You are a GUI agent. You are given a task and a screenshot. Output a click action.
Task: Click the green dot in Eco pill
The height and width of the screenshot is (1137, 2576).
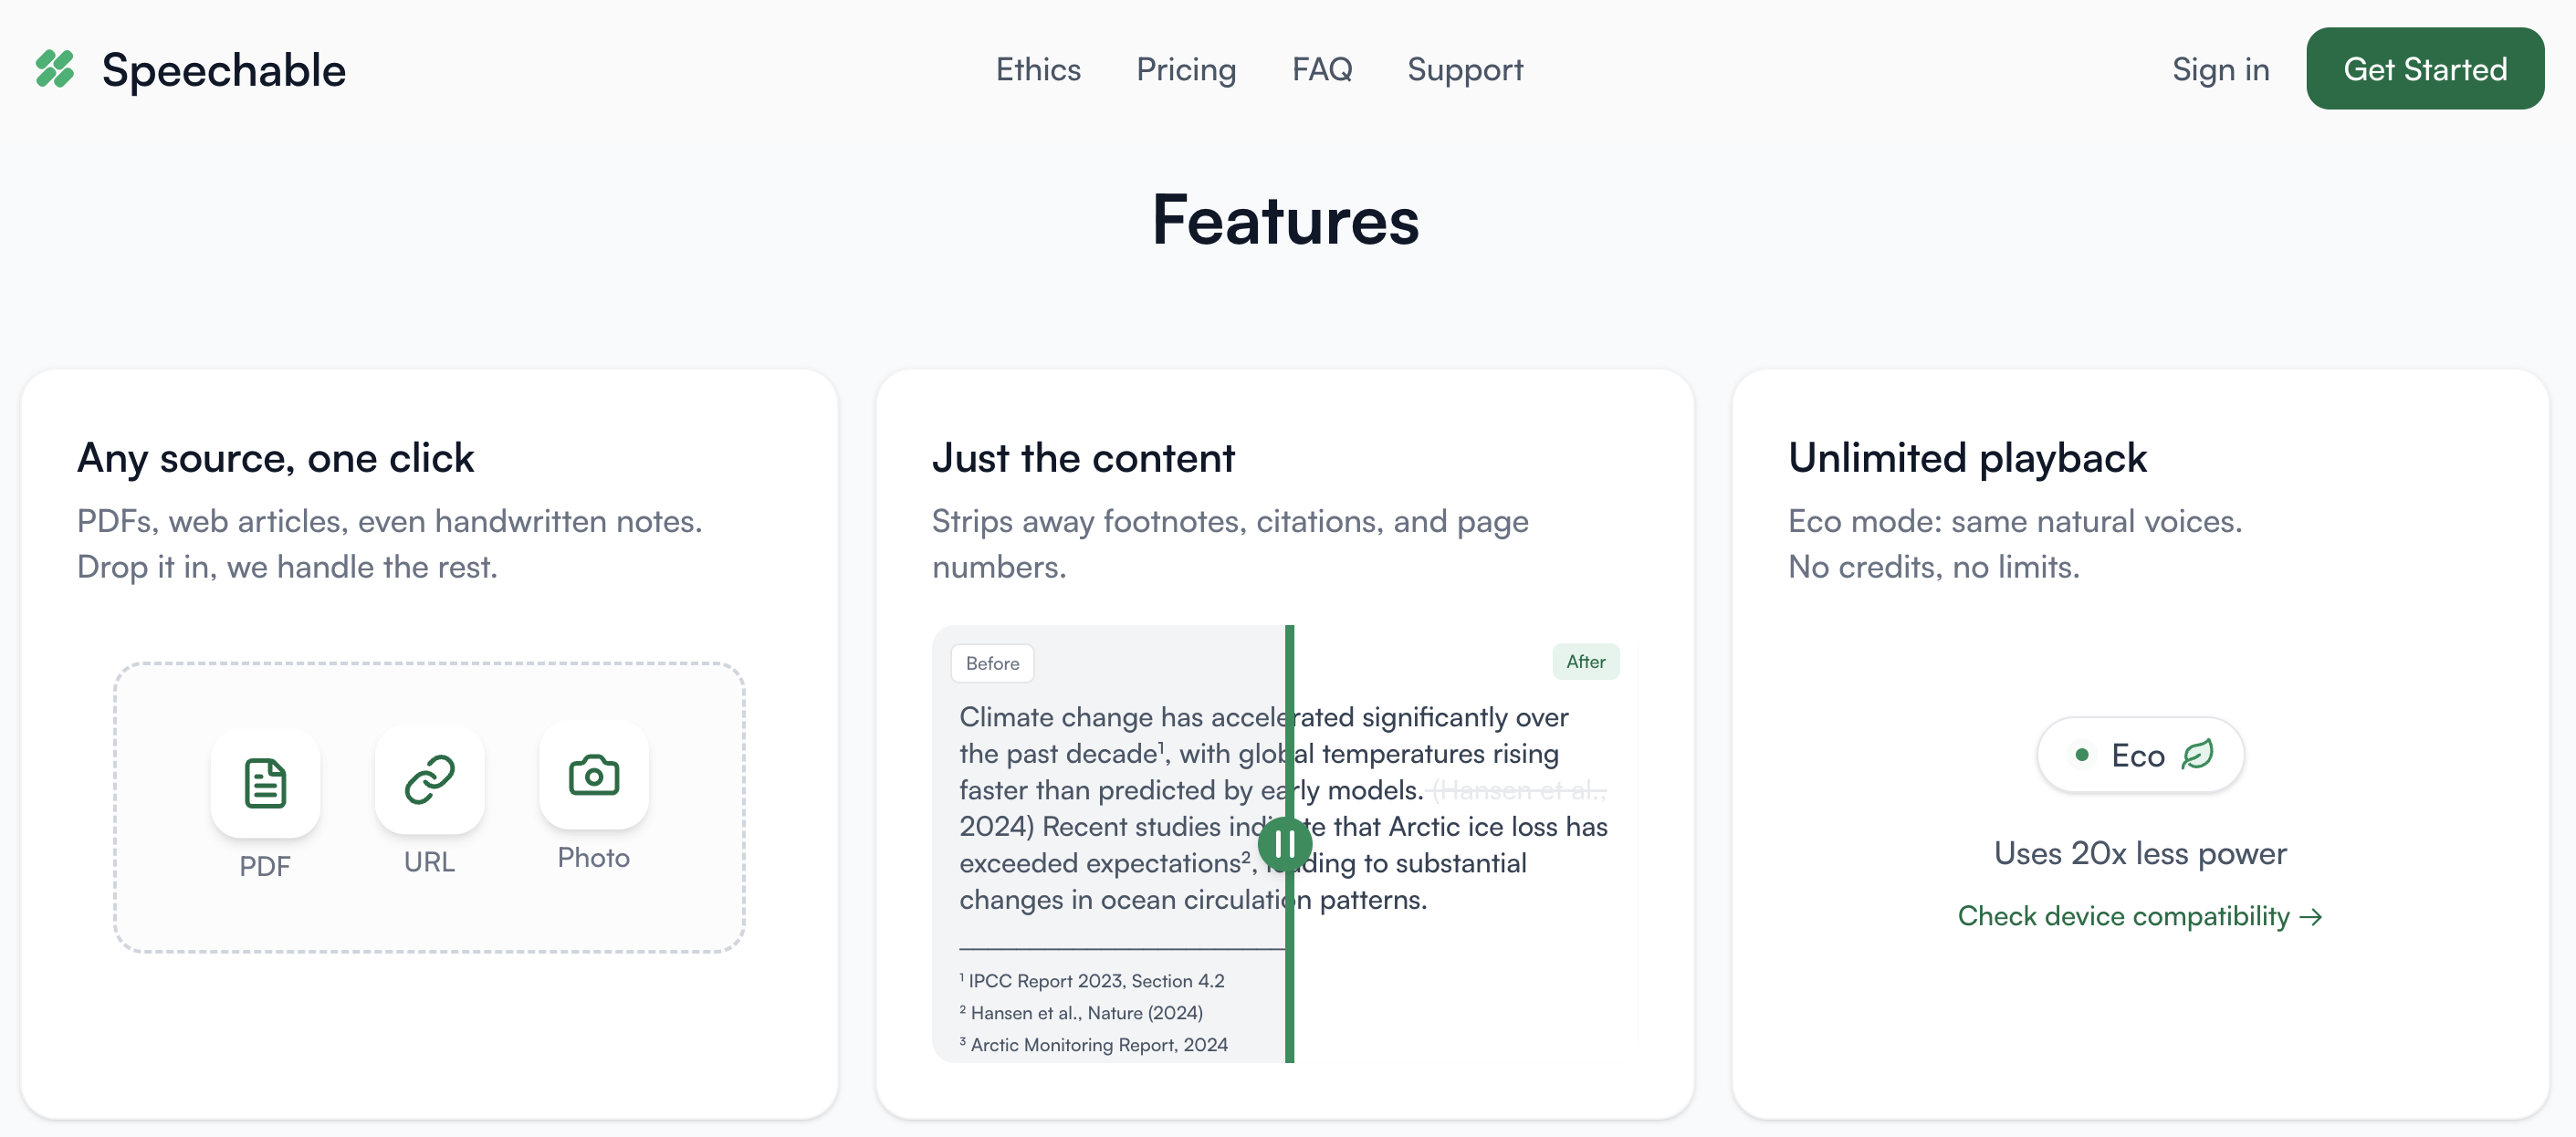2081,755
